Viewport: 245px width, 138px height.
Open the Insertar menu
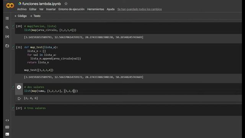[51, 9]
